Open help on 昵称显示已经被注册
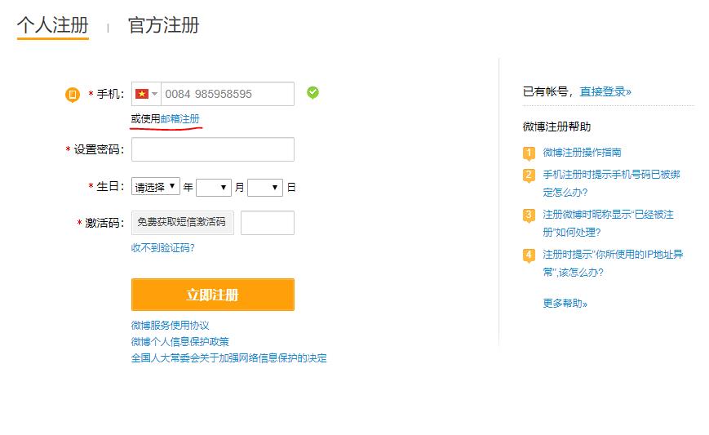 608,224
